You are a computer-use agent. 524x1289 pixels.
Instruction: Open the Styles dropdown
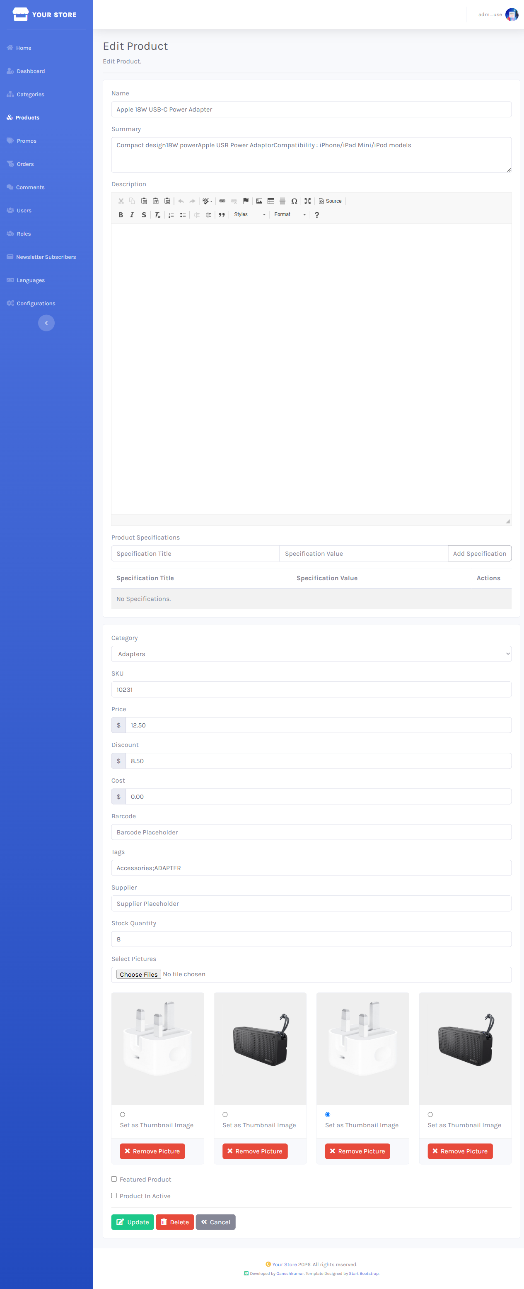pos(249,215)
